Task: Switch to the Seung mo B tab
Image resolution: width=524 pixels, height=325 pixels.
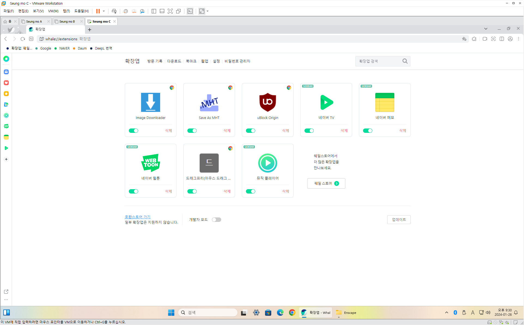Action: [67, 22]
